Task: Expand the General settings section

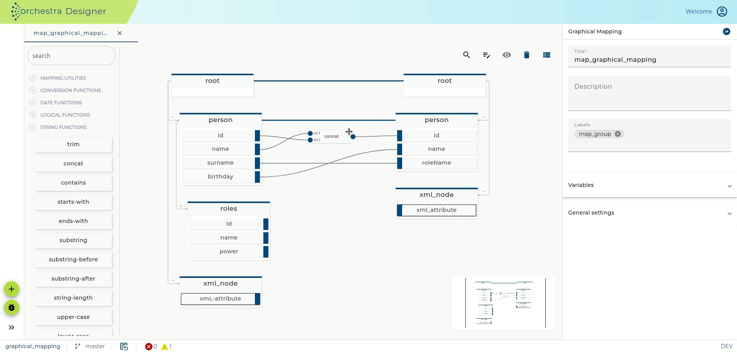Action: click(649, 213)
